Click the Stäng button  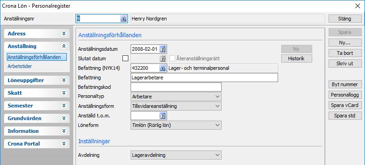[x=345, y=19]
